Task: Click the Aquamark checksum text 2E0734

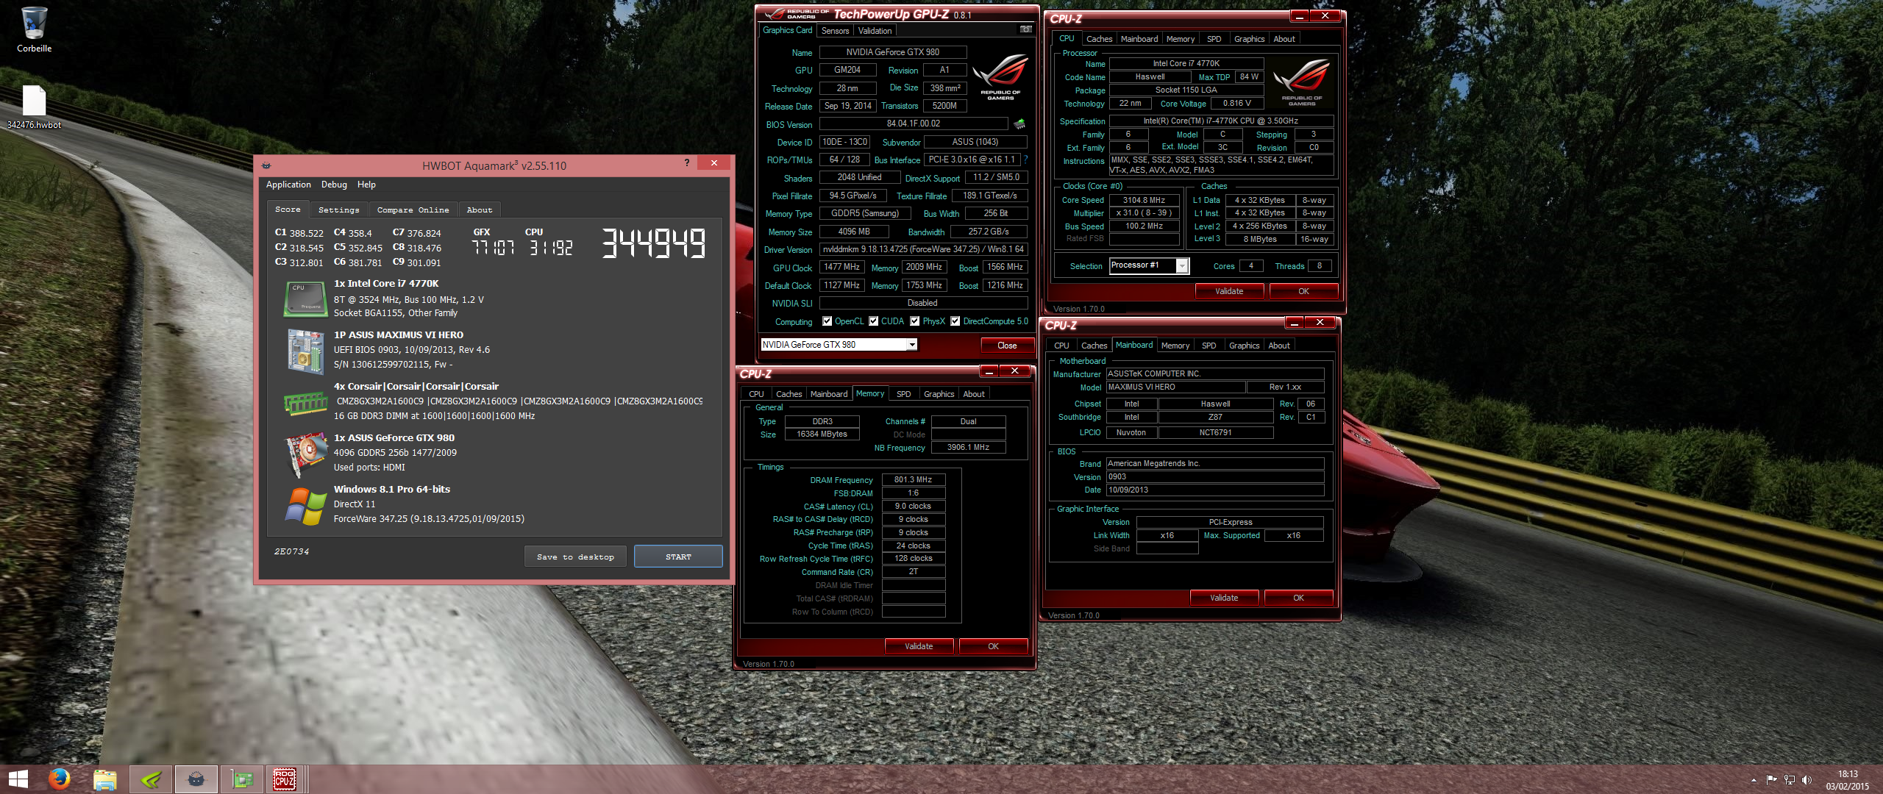Action: click(291, 551)
